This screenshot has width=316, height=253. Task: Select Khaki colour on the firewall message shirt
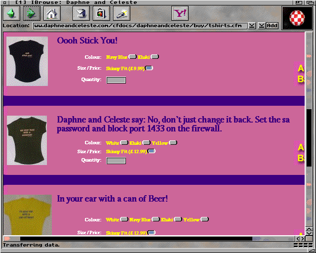(x=146, y=143)
